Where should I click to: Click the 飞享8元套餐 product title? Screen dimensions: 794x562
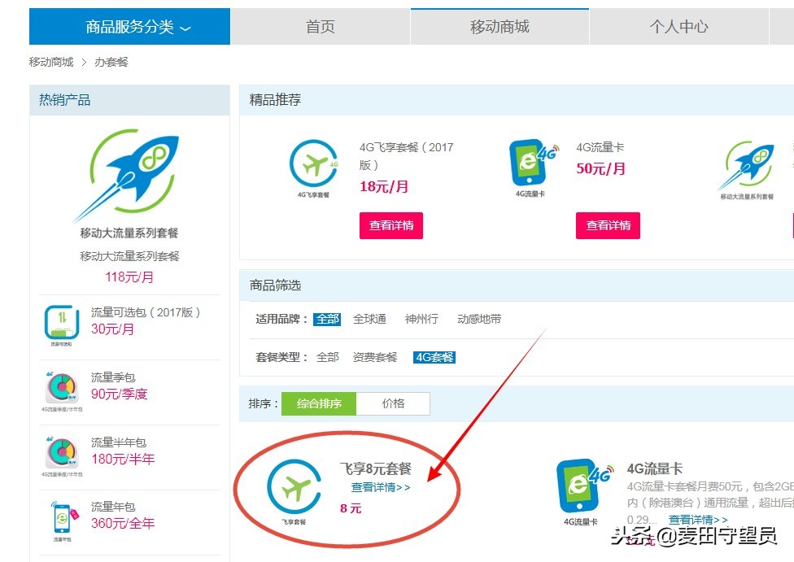(x=375, y=468)
